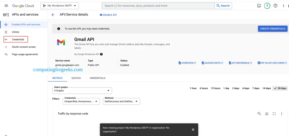The width and height of the screenshot is (289, 136).
Task: Switch to the Metrics tab
Action: 57,78
